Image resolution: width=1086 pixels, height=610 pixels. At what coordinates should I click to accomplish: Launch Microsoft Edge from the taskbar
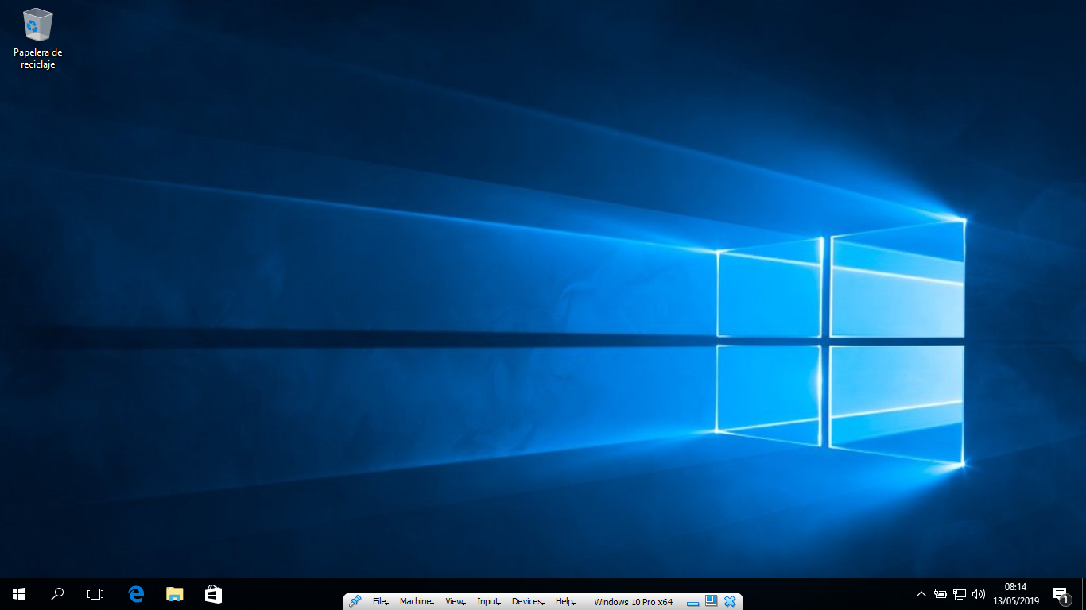(136, 593)
